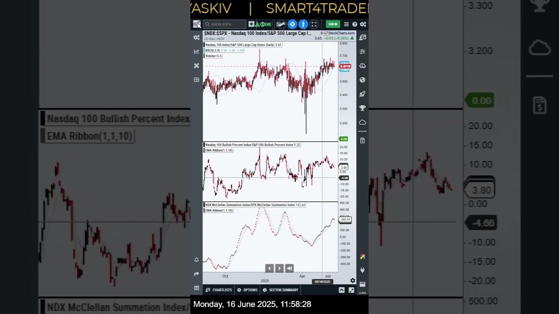The height and width of the screenshot is (314, 559).
Task: Toggle the crosshair inspect tool
Action: coord(293,24)
